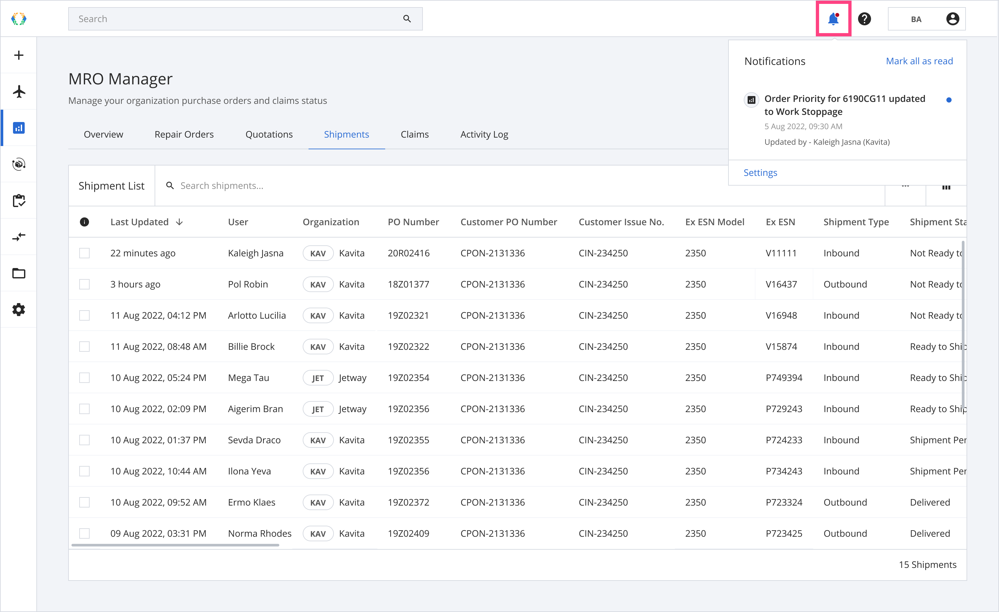The width and height of the screenshot is (999, 612).
Task: Click the JET badge in Mega Tau row
Action: [318, 378]
